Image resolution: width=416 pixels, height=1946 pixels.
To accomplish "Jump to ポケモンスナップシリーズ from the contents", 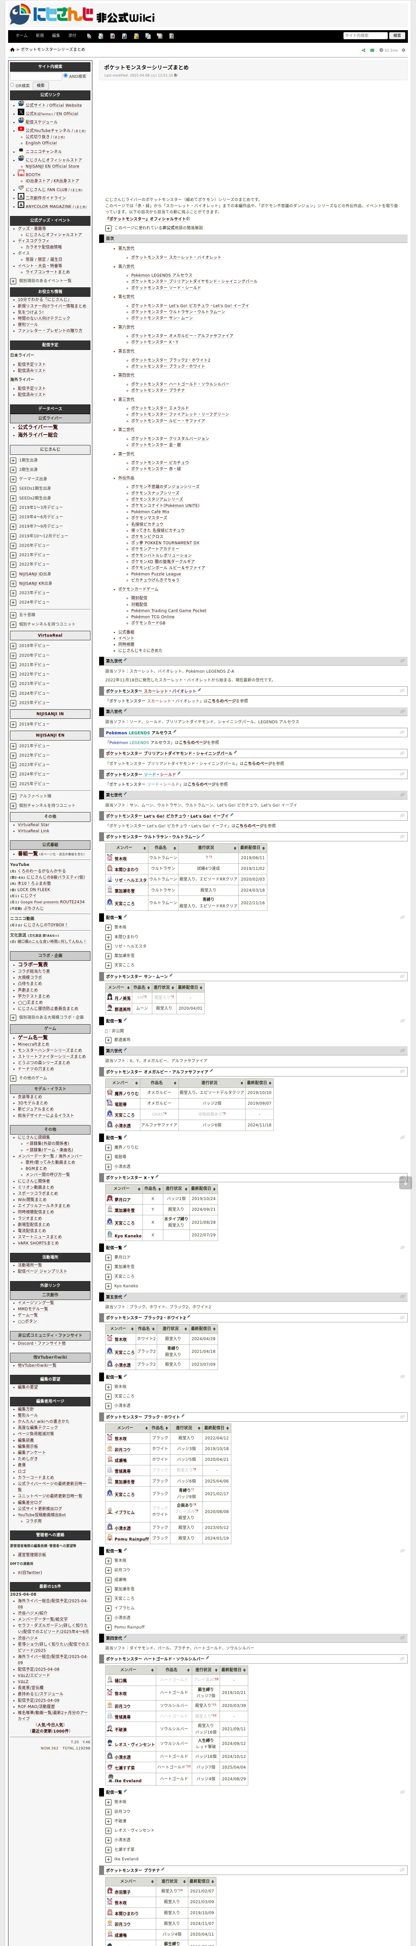I will pos(156,493).
